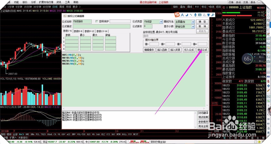271x144 pixels.
Task: Click the 编辑操作 button
Action: (149, 50)
